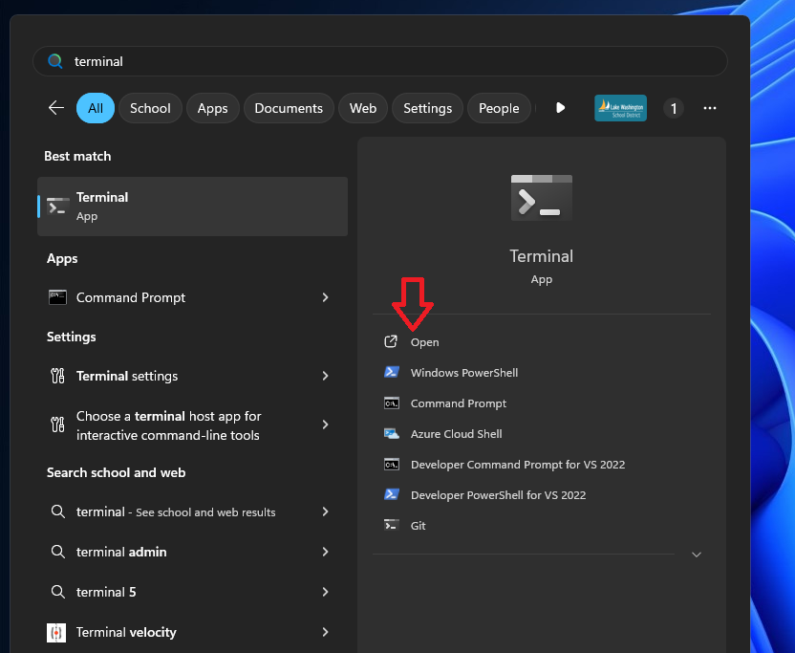This screenshot has width=795, height=653.
Task: Click Open to launch Terminal
Action: 424,341
